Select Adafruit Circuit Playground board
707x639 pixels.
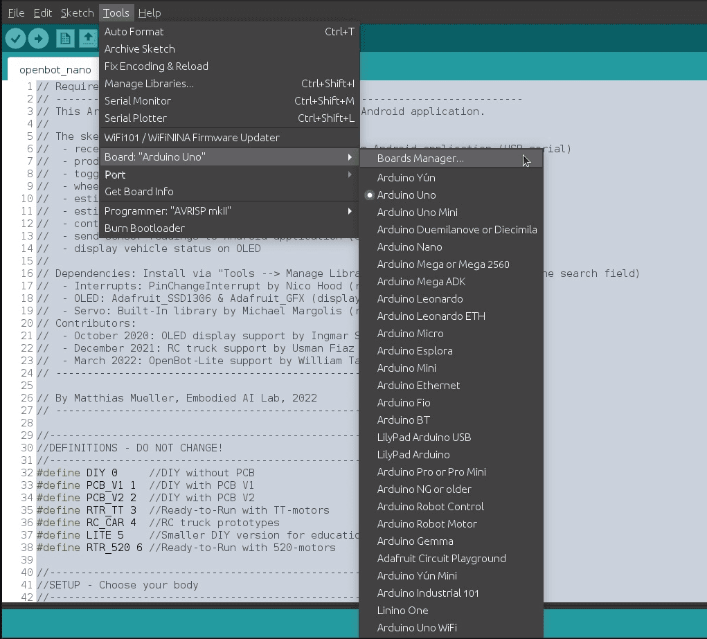[x=451, y=558]
